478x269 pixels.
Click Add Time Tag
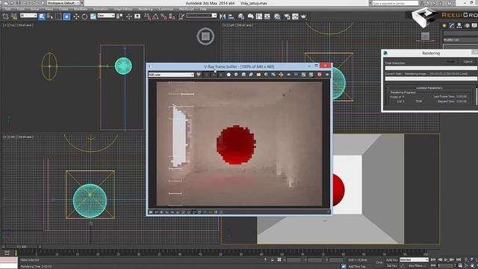coord(356,266)
